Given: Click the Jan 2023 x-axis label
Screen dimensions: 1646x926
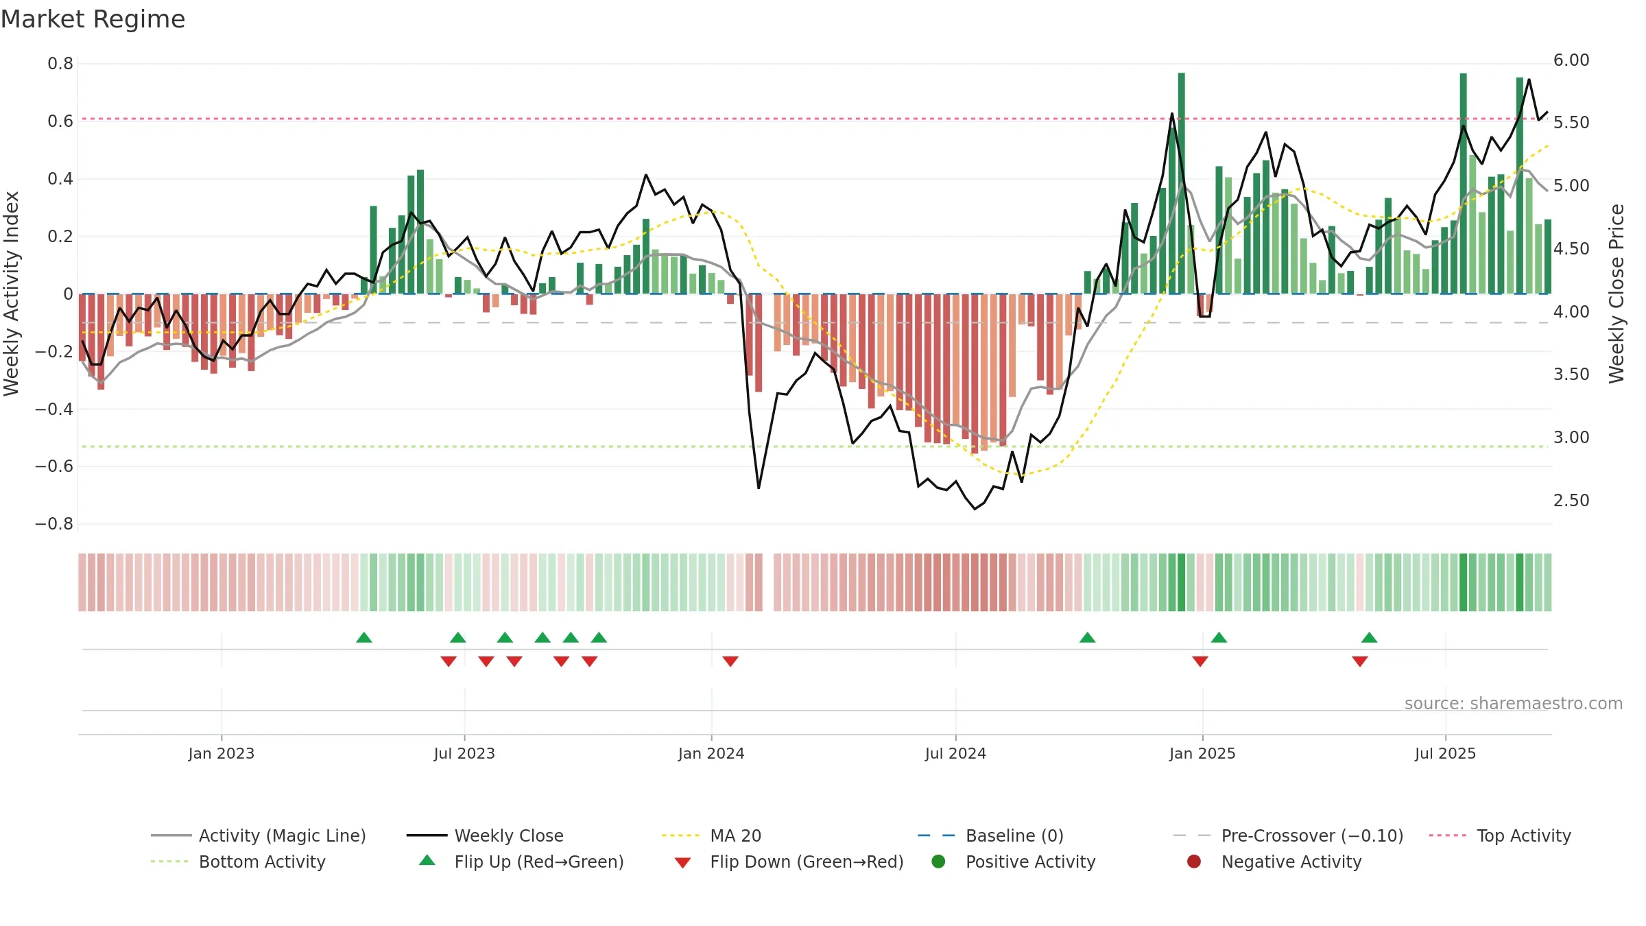Looking at the screenshot, I should 222,753.
